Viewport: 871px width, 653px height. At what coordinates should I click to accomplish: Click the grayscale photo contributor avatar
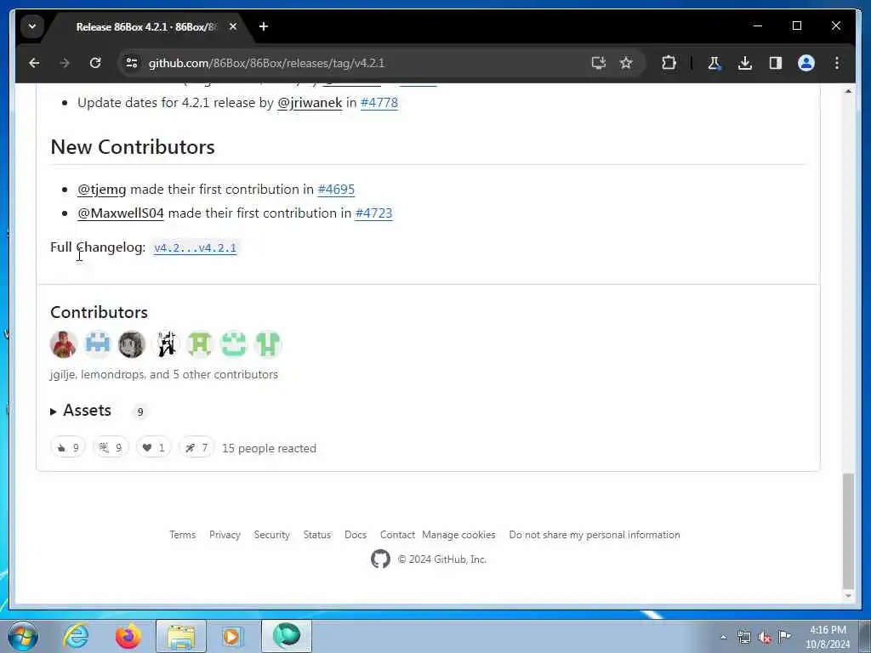pos(132,344)
